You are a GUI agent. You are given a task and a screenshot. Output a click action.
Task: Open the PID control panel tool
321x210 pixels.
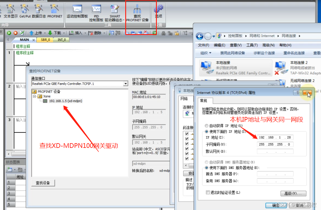point(96,13)
